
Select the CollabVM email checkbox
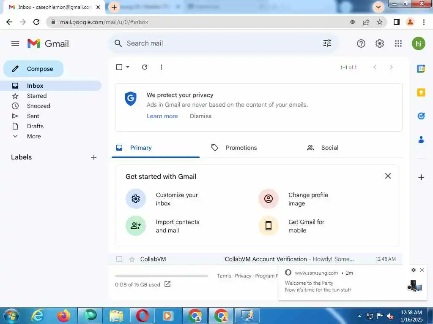click(119, 259)
